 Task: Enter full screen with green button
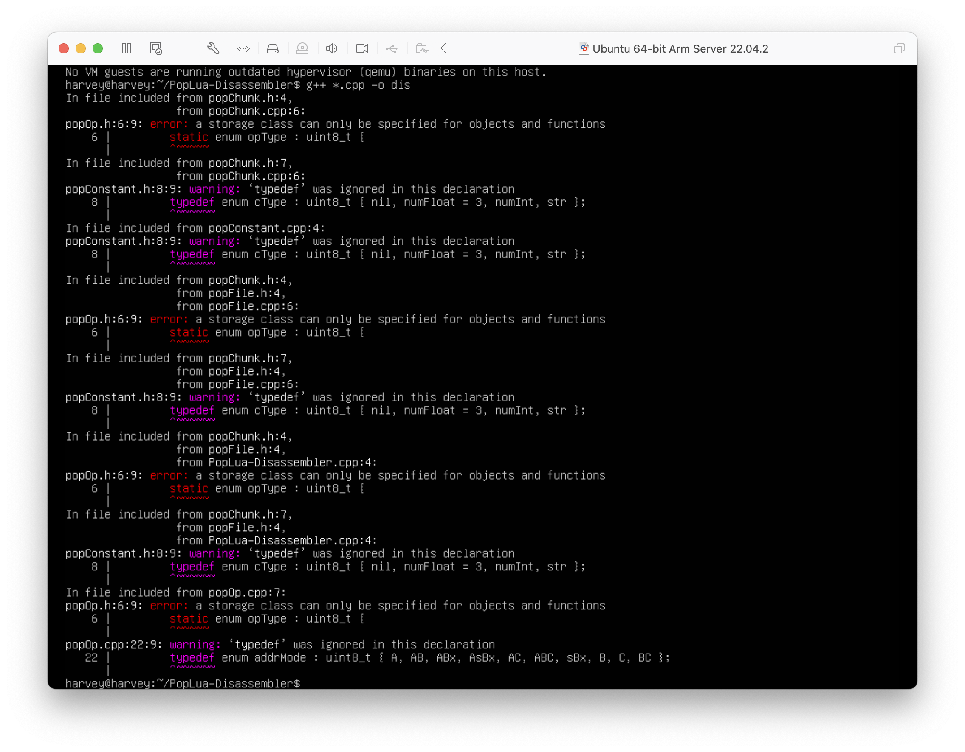[x=98, y=48]
